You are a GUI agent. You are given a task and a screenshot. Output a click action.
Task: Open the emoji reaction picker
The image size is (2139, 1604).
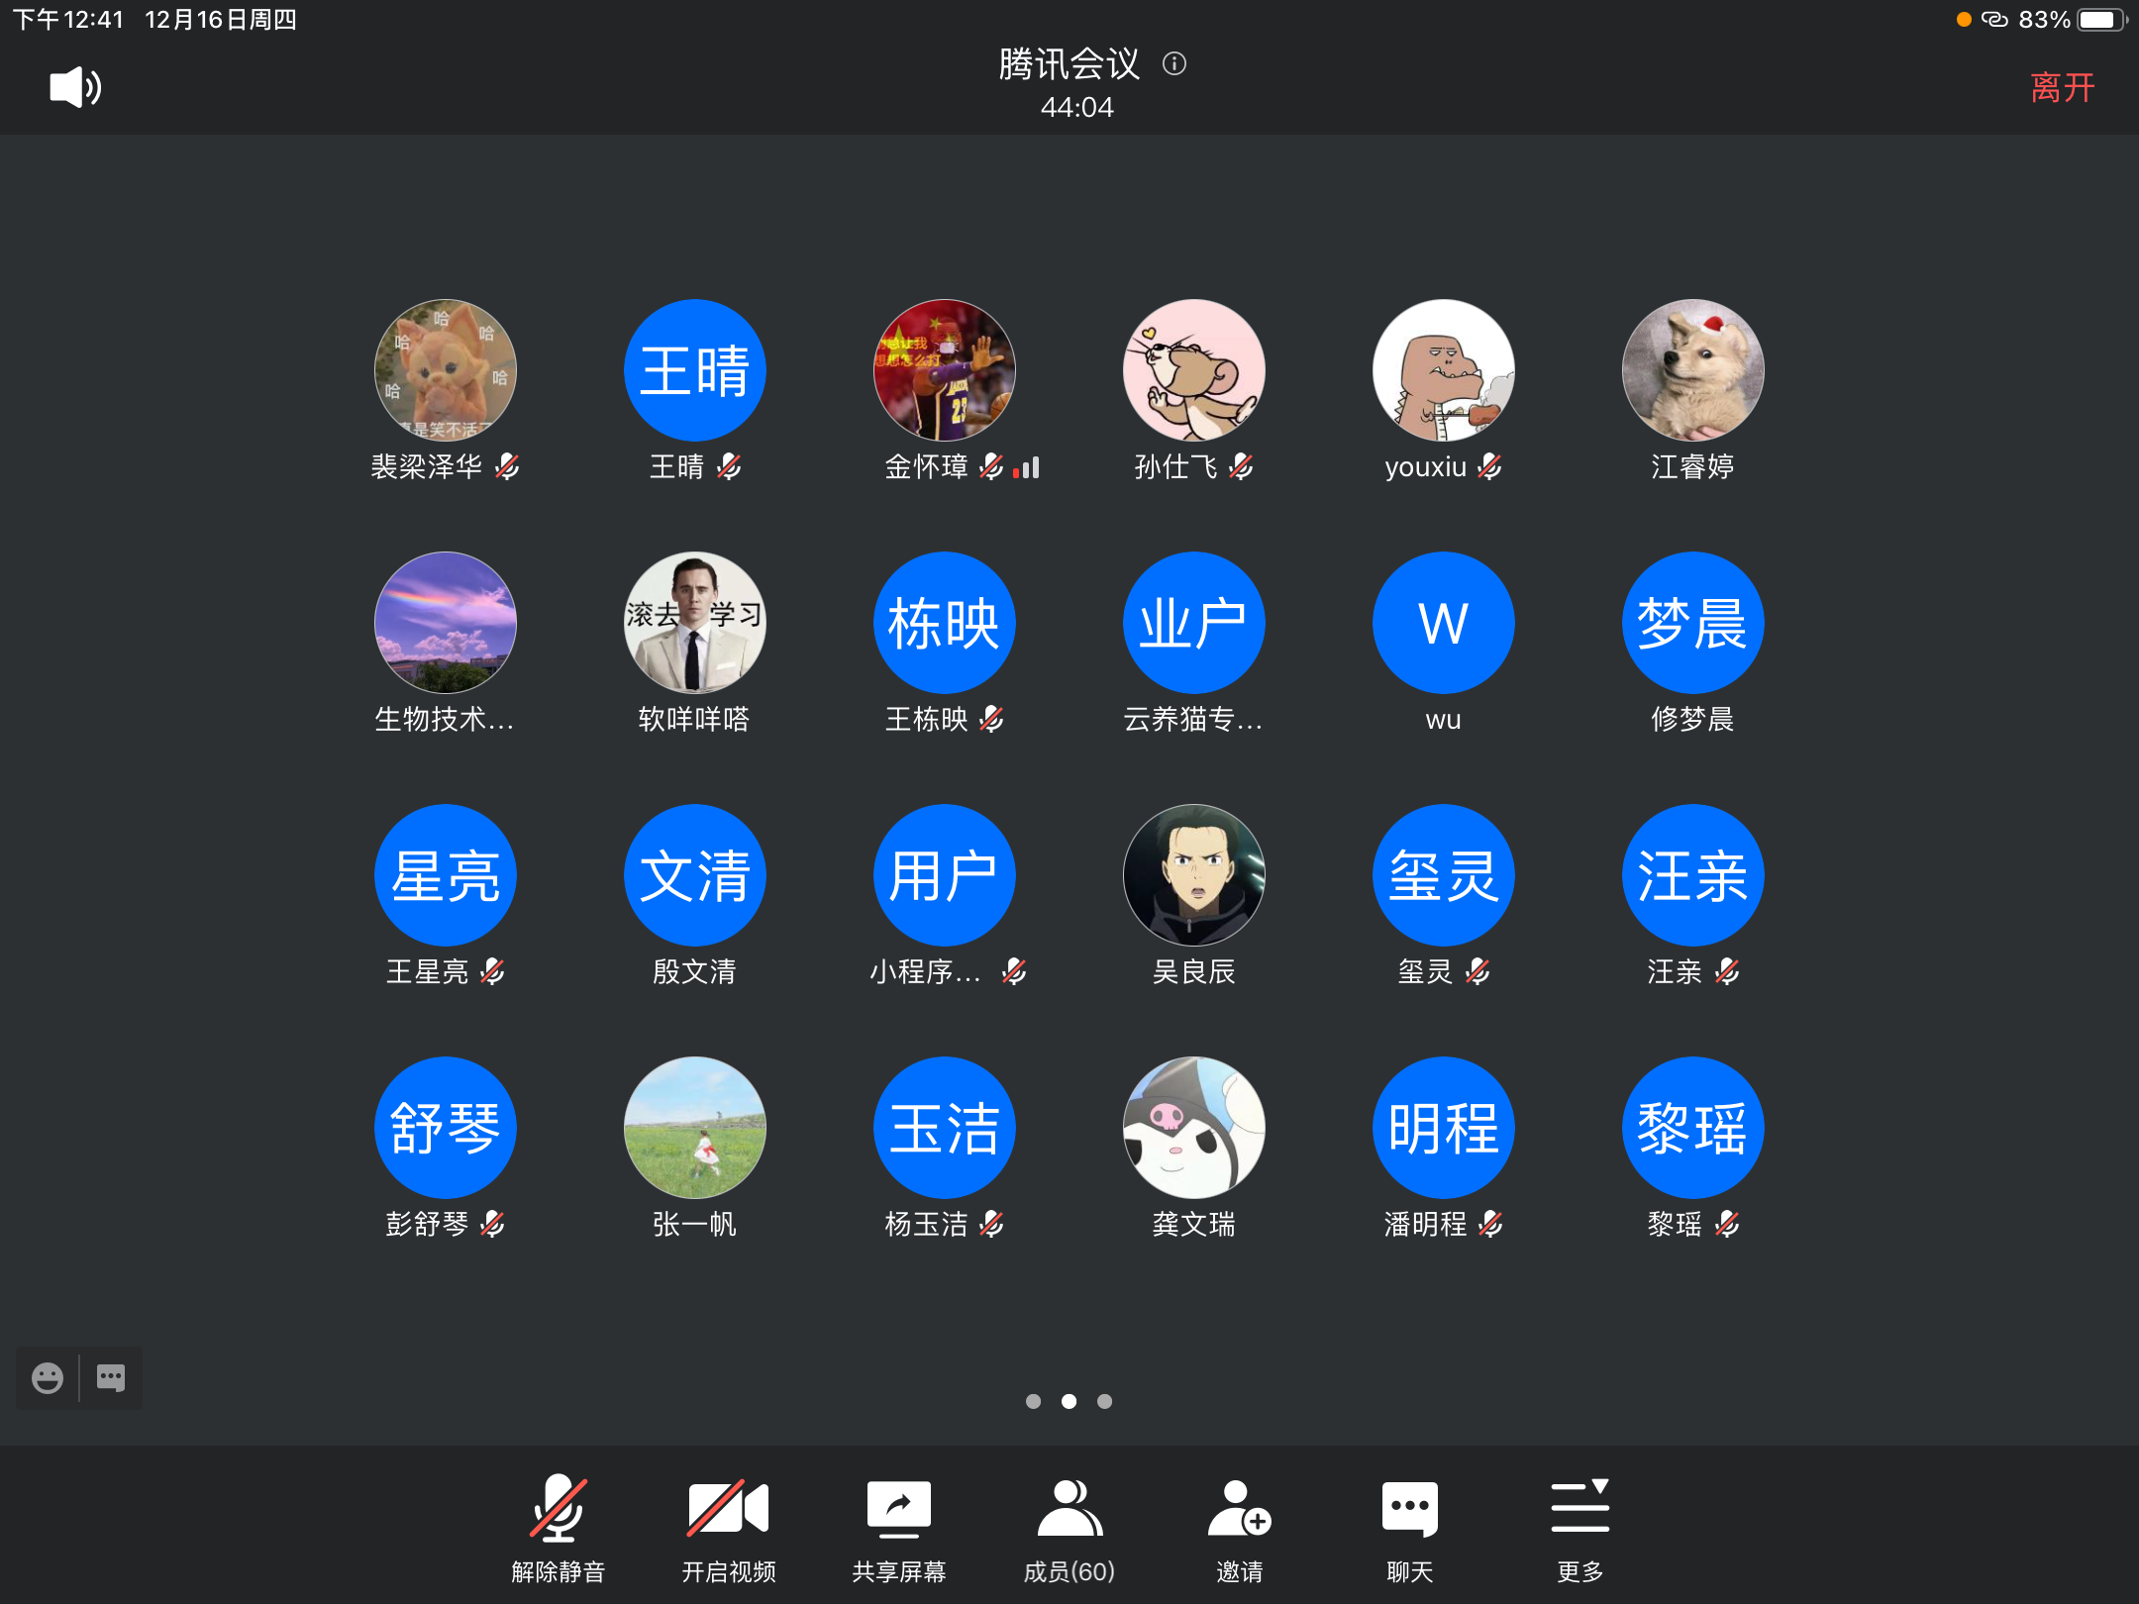(x=47, y=1377)
